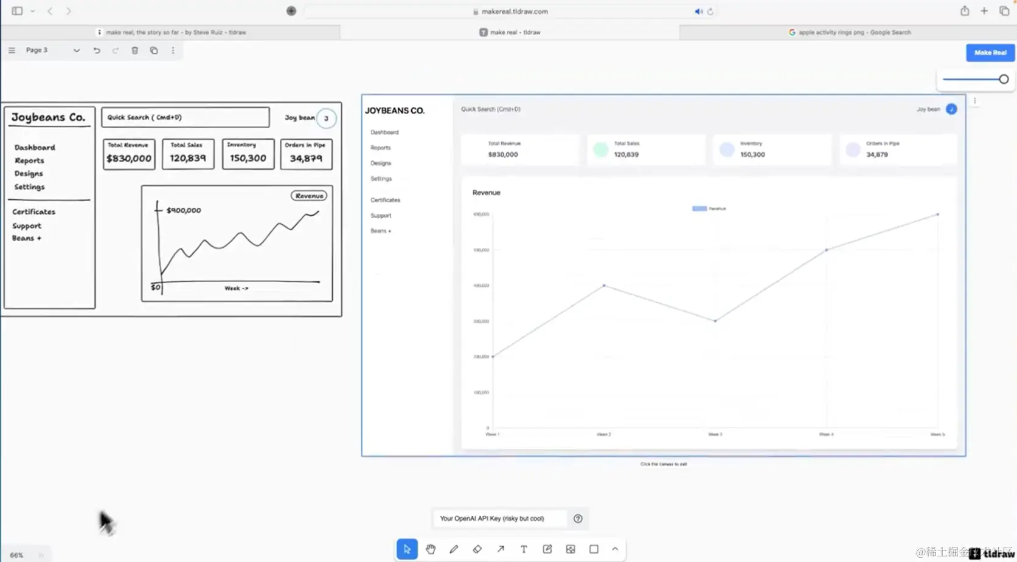Pick the Hand pan tool

[431, 549]
